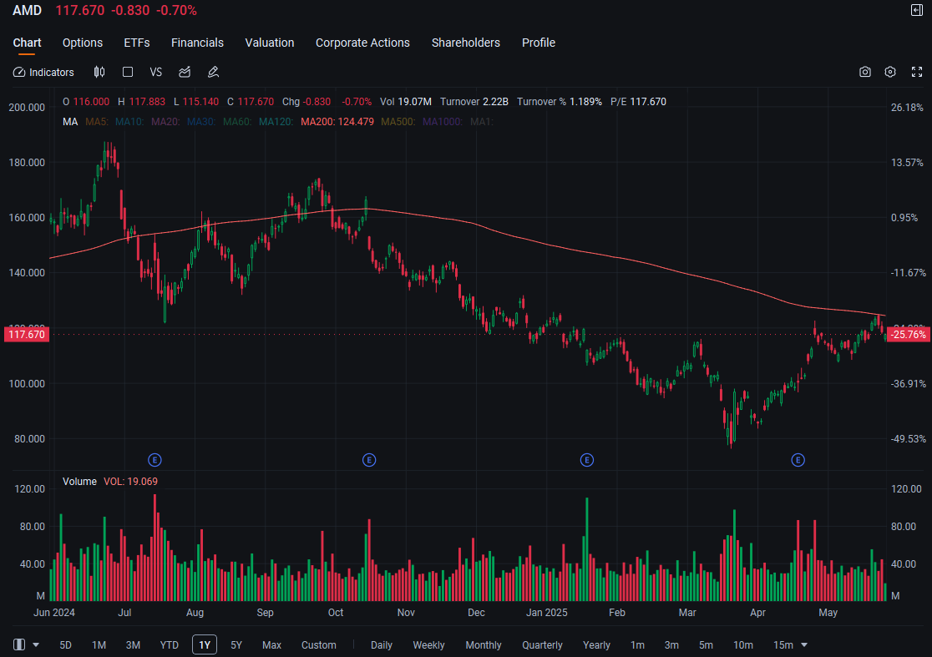
Task: Choose the 5m interval
Action: coord(706,644)
